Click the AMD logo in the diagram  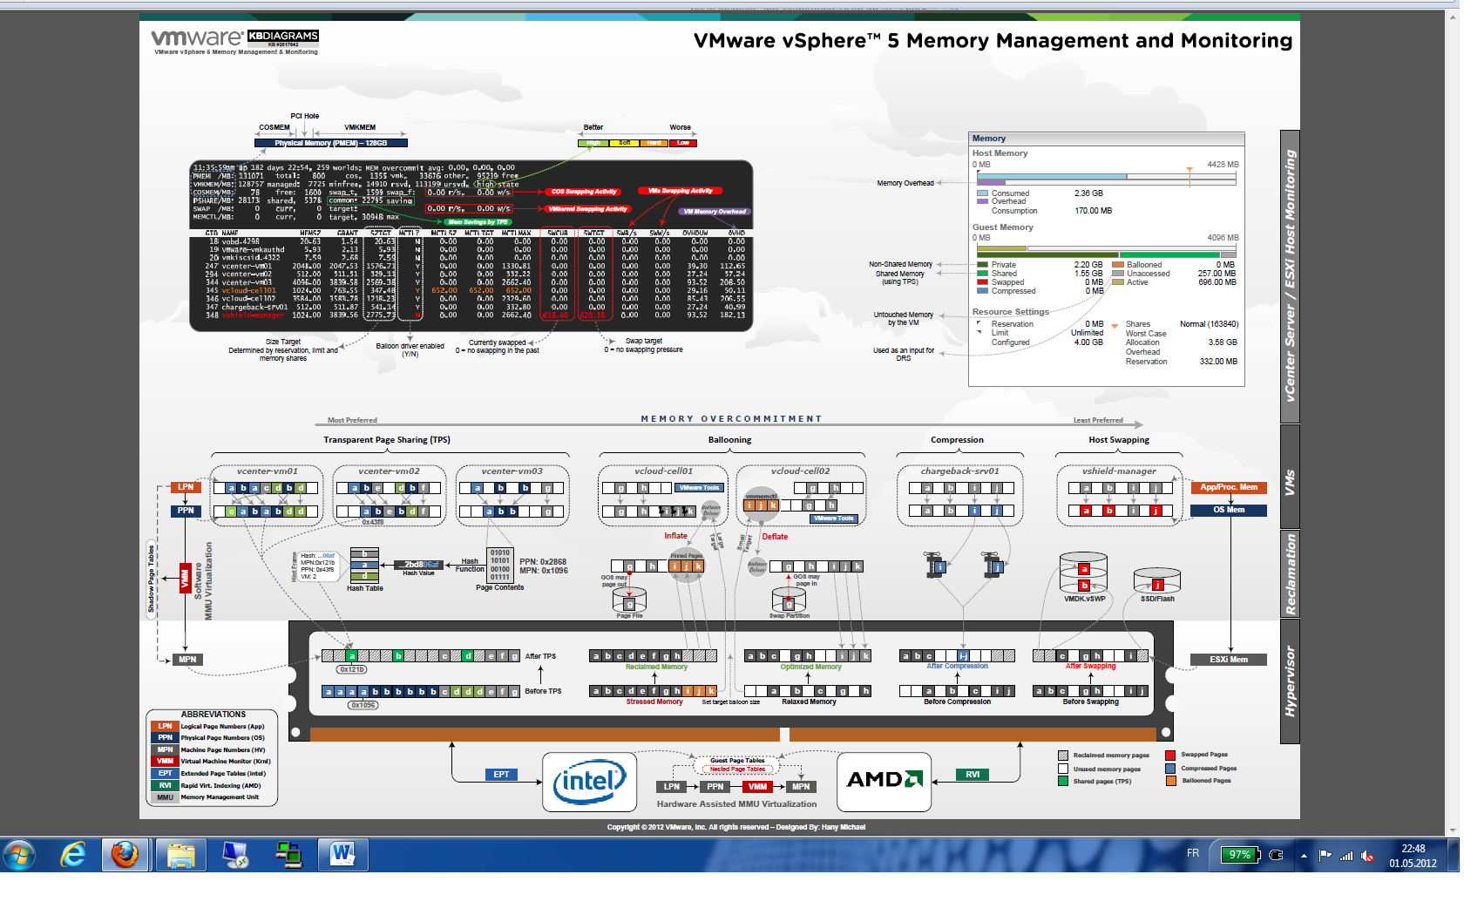click(884, 779)
